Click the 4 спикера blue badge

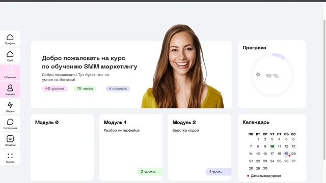point(118,88)
